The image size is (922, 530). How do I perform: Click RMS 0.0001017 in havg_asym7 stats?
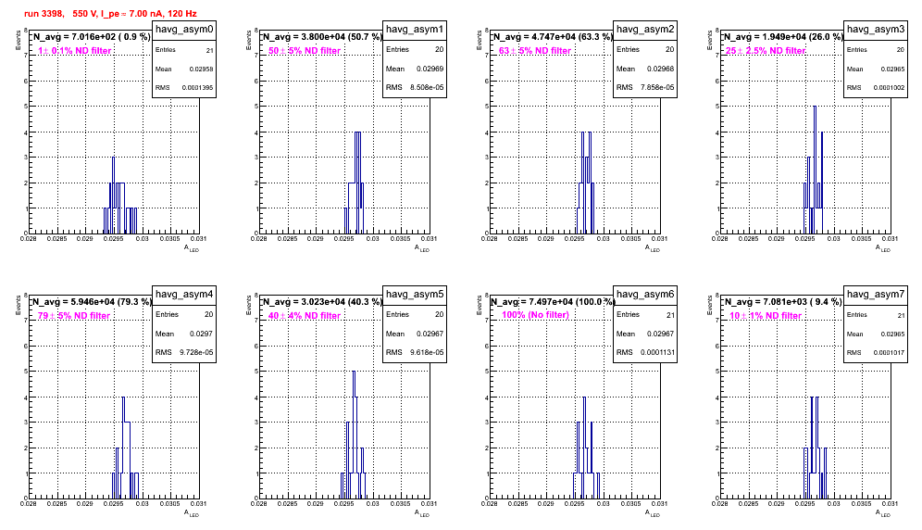[x=876, y=353]
